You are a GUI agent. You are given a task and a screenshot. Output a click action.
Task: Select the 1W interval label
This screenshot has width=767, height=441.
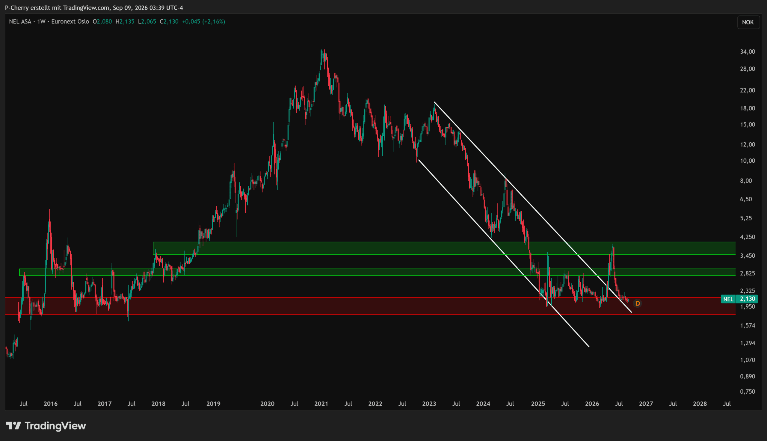point(41,22)
